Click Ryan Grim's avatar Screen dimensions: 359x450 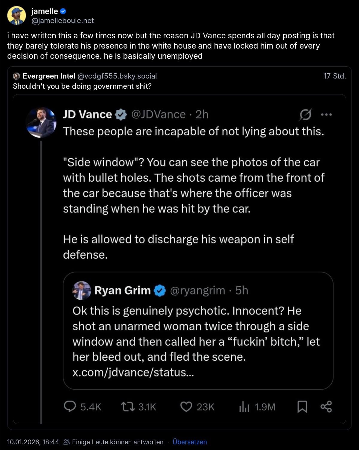[82, 291]
